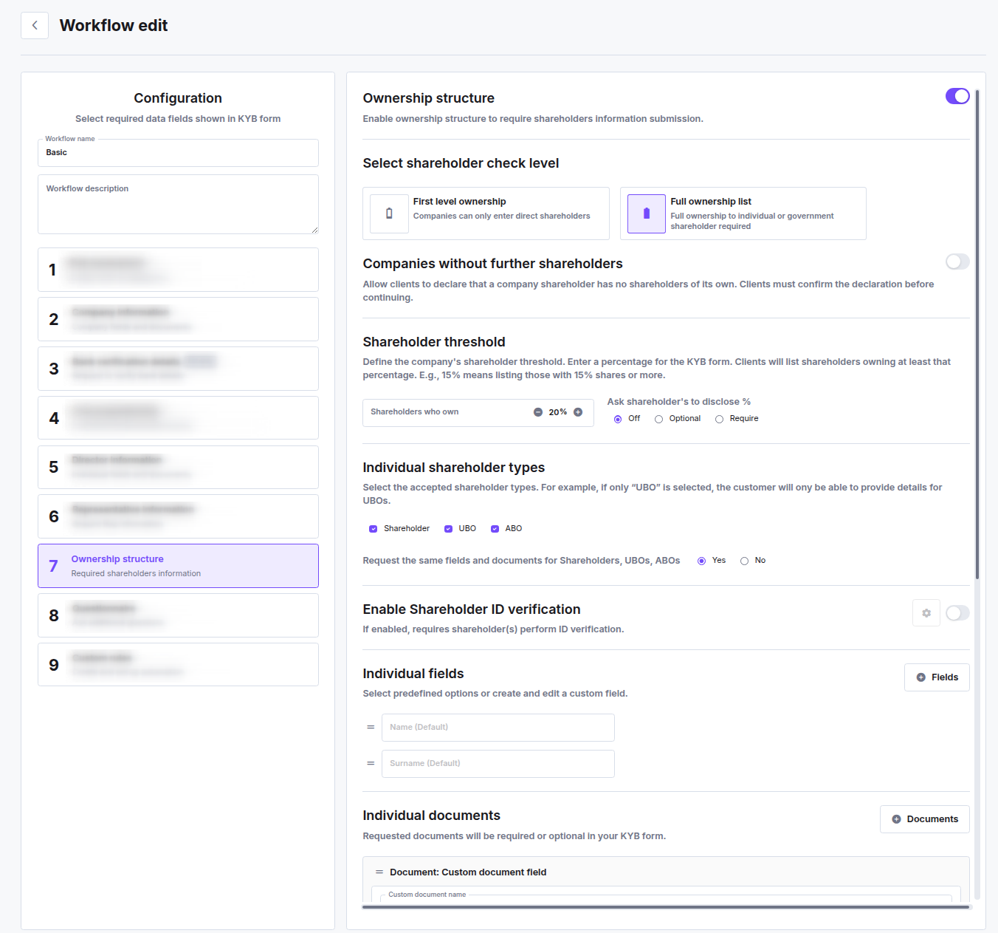Viewport: 998px width, 933px height.
Task: Open configuration step 6
Action: coord(178,516)
